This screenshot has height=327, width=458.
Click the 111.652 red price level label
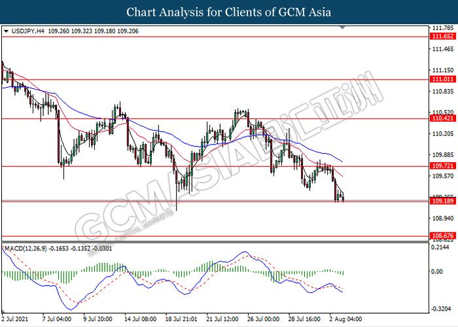tap(443, 37)
